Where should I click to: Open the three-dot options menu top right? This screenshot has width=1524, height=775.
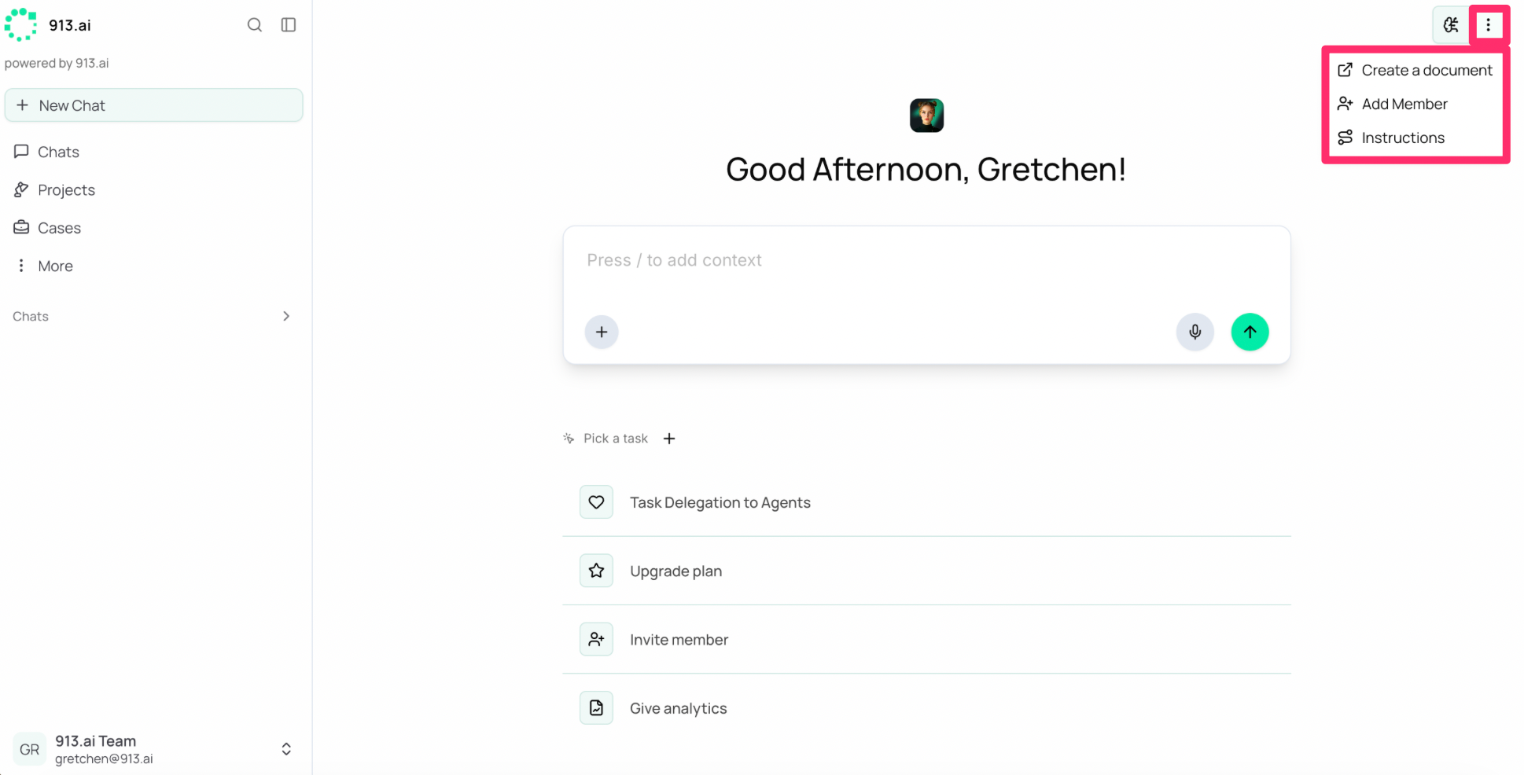(x=1488, y=25)
